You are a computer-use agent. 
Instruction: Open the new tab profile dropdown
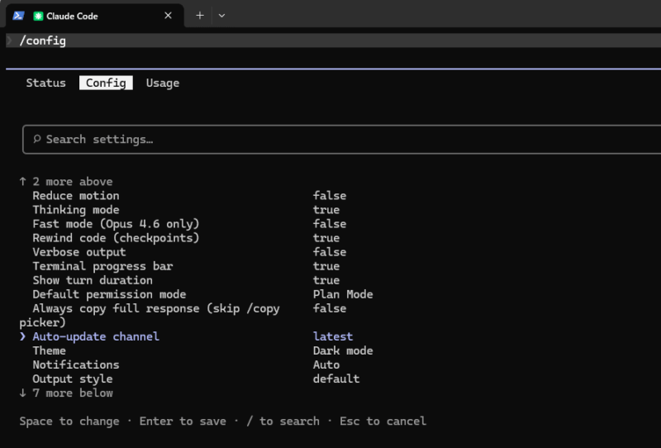[x=221, y=16]
